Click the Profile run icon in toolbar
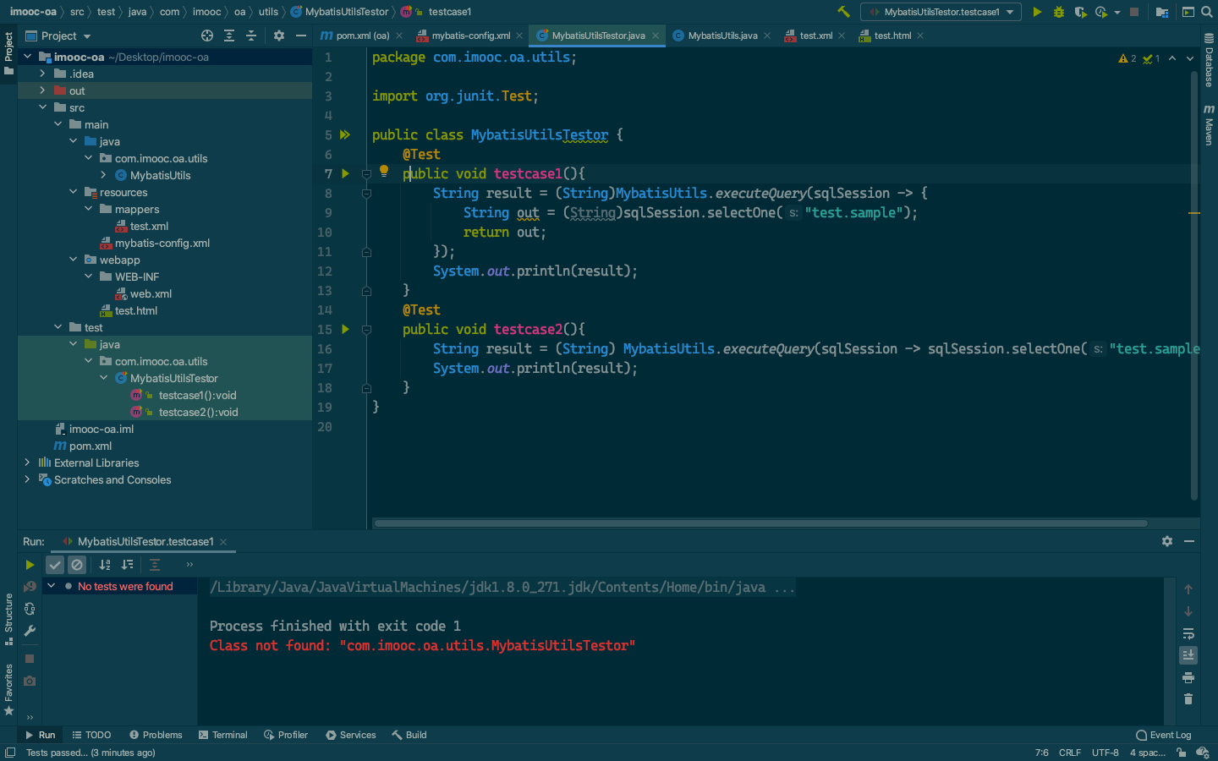Image resolution: width=1218 pixels, height=761 pixels. click(x=1101, y=12)
